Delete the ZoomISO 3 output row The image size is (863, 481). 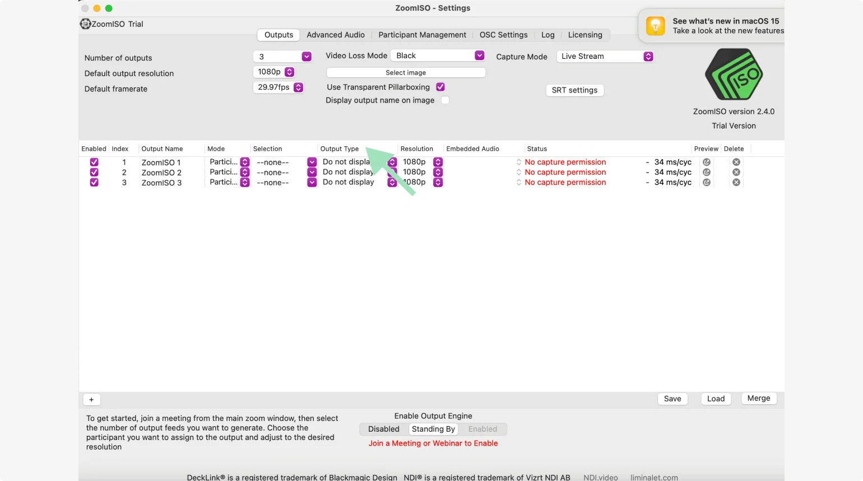pos(736,182)
